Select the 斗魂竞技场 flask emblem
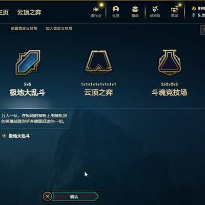The width and height of the screenshot is (205, 205). [169, 63]
